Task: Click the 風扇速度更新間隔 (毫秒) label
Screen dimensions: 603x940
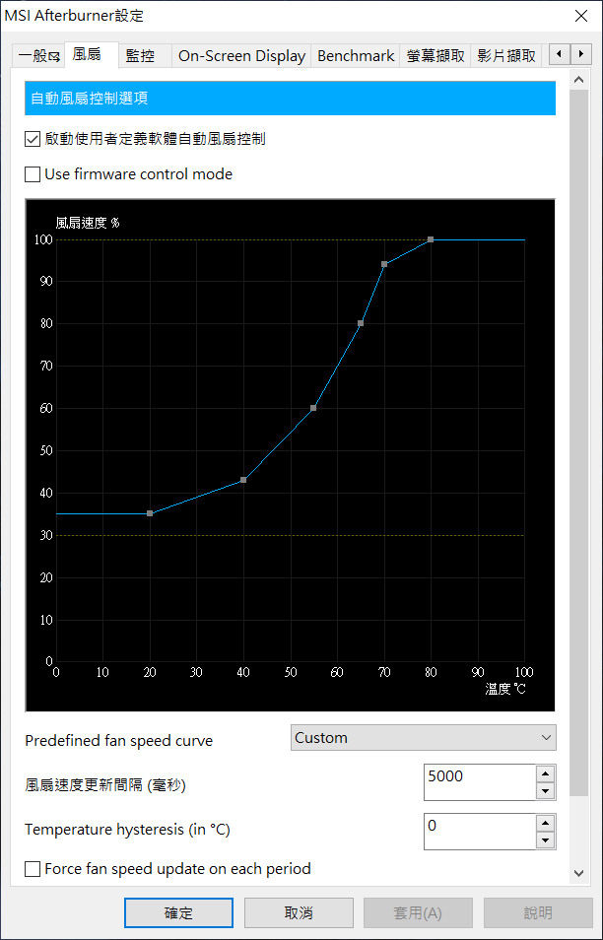Action: coord(105,785)
